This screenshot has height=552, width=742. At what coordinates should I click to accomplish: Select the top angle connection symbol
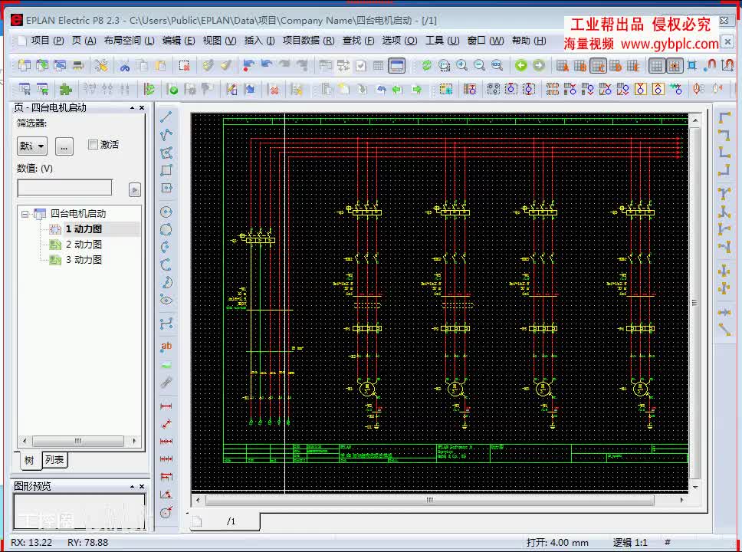[724, 117]
